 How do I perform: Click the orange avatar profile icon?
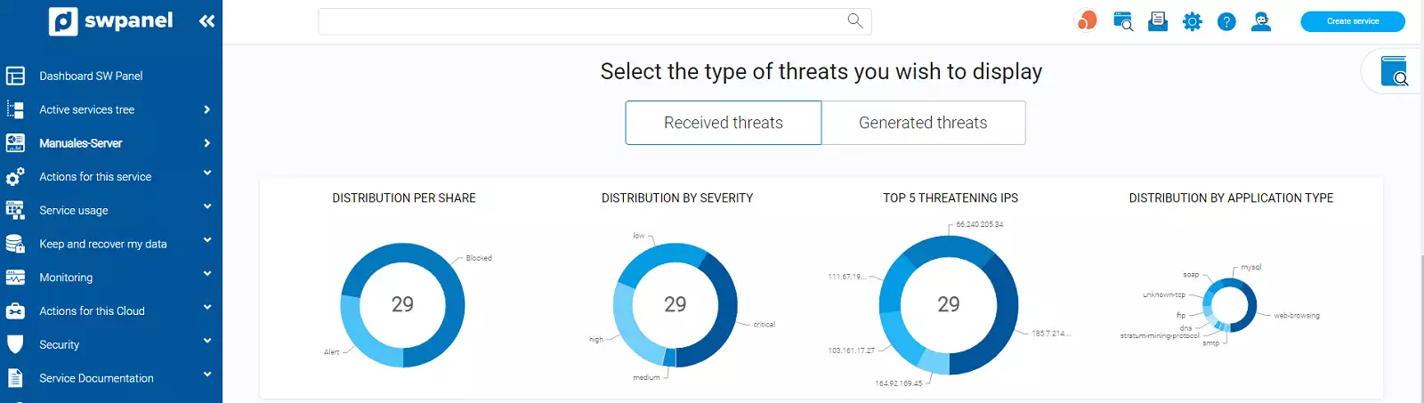(1087, 20)
